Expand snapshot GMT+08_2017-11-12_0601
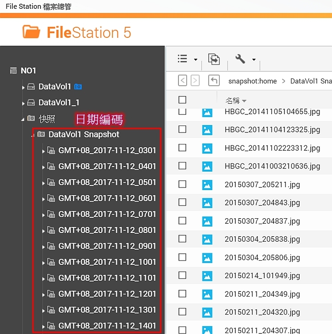This screenshot has width=332, height=334. (x=43, y=199)
